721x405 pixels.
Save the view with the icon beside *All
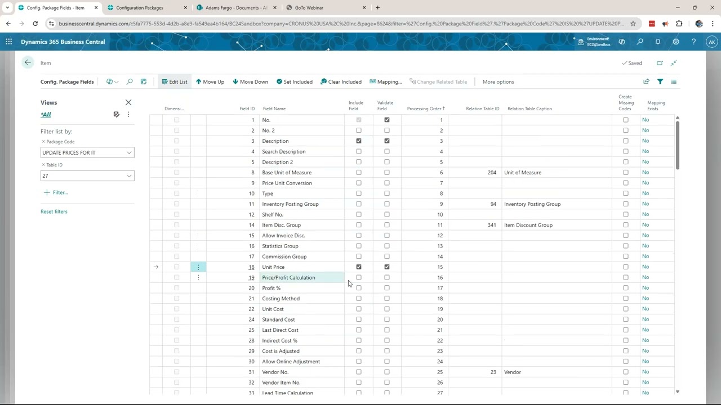click(x=116, y=114)
